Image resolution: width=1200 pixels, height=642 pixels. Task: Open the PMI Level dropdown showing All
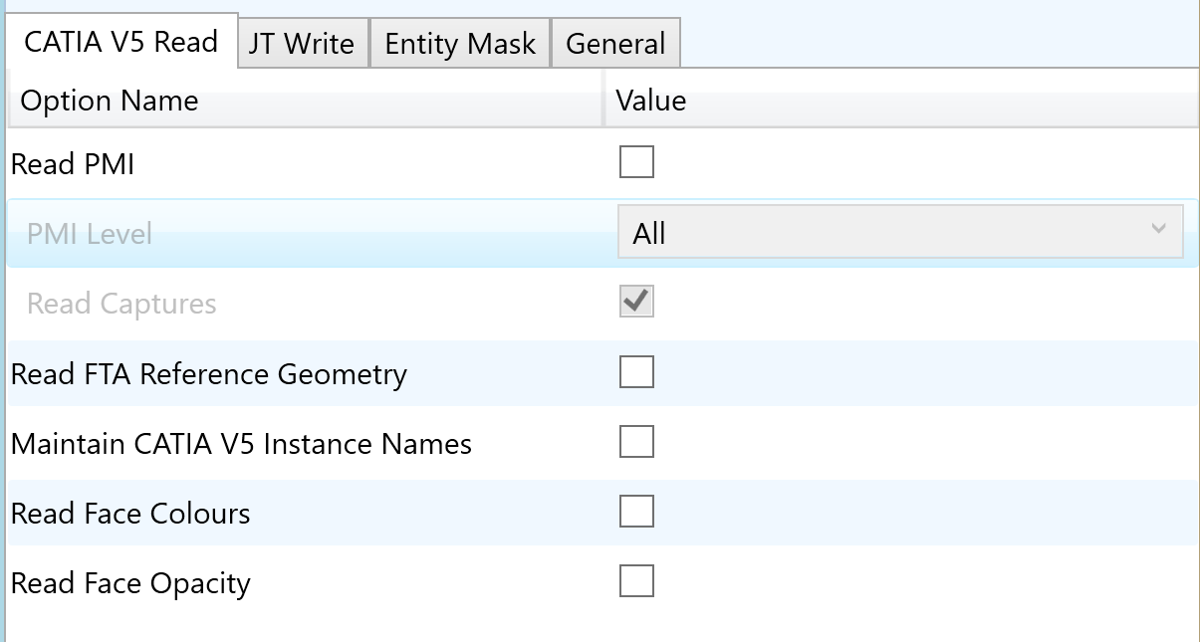pyautogui.click(x=900, y=232)
